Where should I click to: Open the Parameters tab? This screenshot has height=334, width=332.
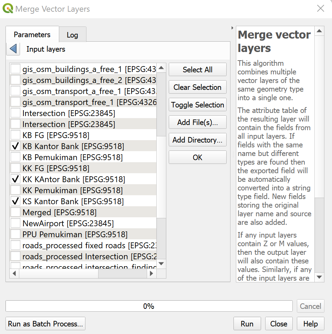coord(32,35)
